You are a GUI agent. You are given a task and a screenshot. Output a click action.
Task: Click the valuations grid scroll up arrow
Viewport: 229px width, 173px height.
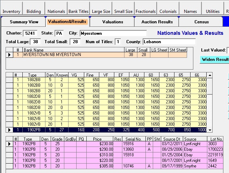[210, 75]
